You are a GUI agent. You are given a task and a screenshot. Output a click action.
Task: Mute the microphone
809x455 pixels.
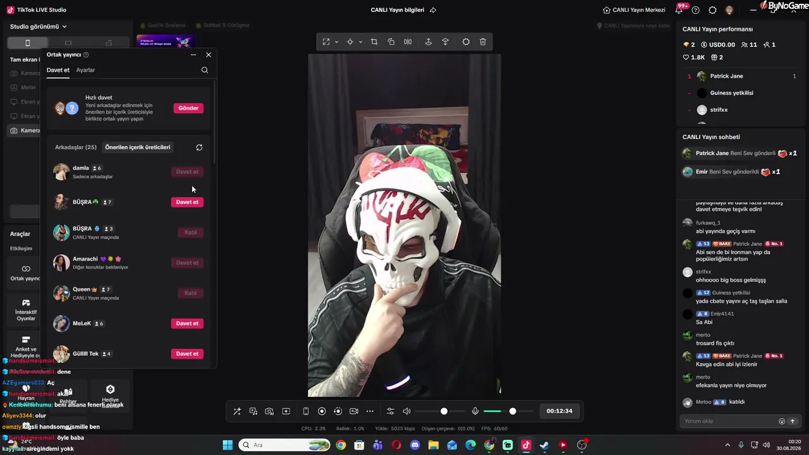pos(475,411)
